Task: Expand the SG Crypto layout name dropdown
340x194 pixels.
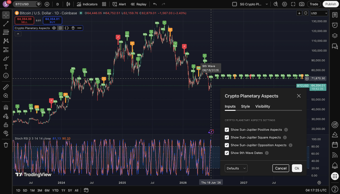Action: pos(266,4)
